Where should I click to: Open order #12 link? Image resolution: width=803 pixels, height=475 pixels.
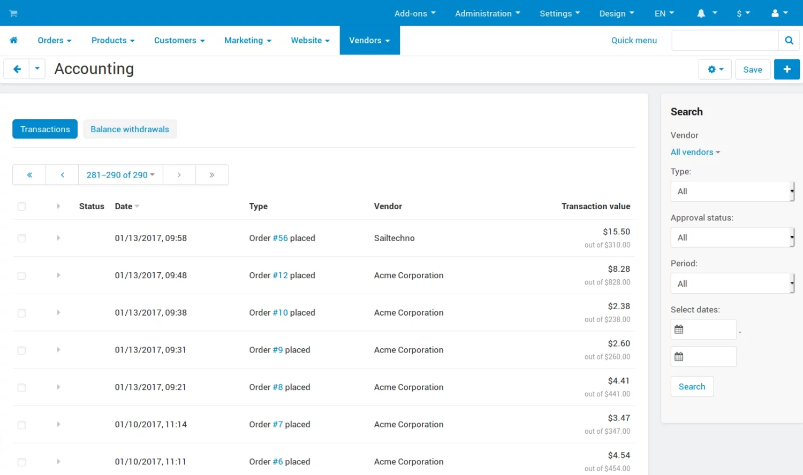coord(280,275)
